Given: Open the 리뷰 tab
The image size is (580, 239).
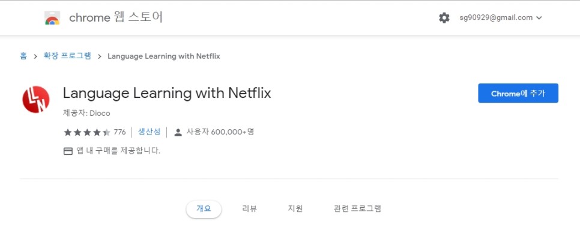Looking at the screenshot, I should (x=249, y=208).
